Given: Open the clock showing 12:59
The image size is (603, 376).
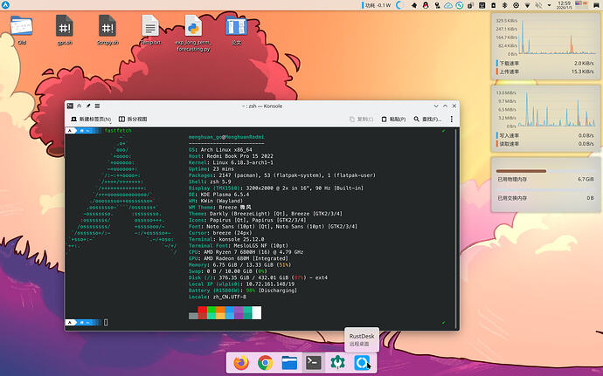Looking at the screenshot, I should pyautogui.click(x=564, y=5).
